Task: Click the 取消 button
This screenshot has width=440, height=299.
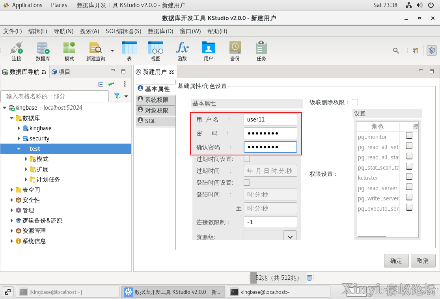Action: click(x=423, y=261)
